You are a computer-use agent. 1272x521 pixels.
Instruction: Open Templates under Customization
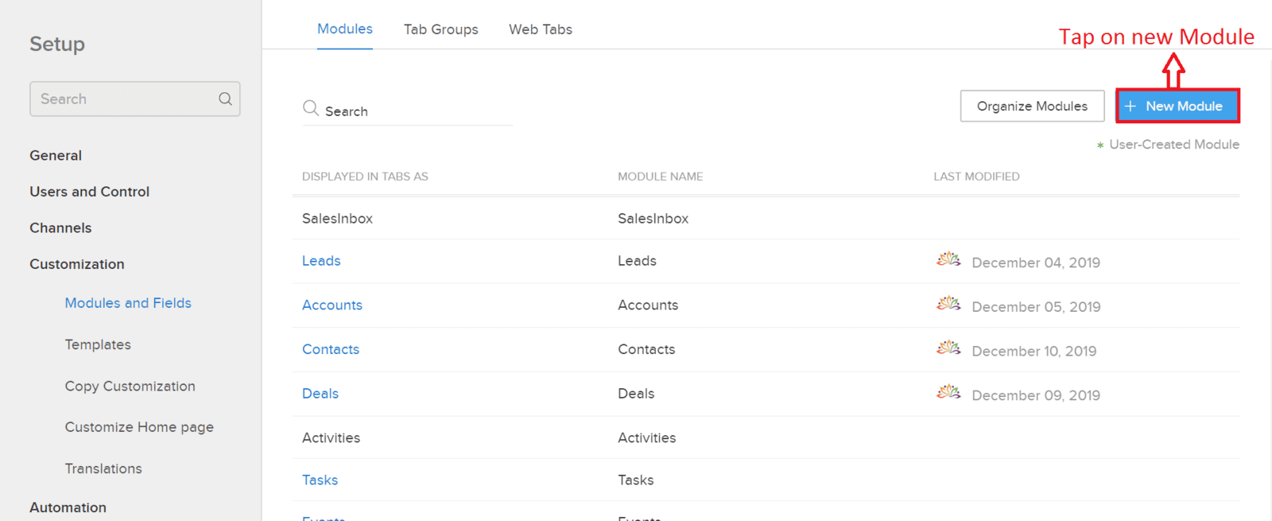coord(98,344)
